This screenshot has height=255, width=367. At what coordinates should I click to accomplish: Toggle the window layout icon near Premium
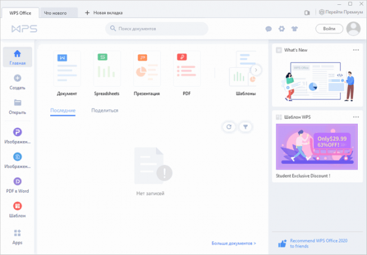(x=307, y=13)
